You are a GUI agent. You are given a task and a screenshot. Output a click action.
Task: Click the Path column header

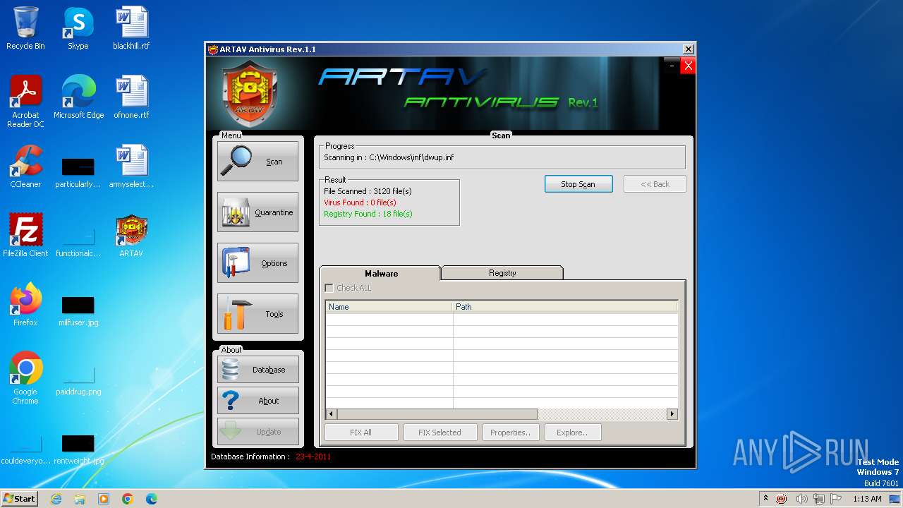tap(565, 307)
